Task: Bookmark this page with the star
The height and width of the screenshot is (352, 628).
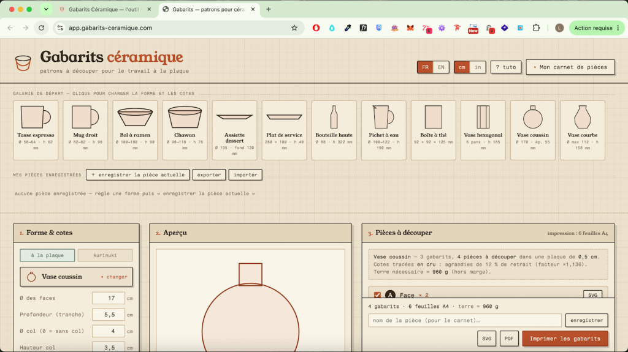Action: click(294, 28)
